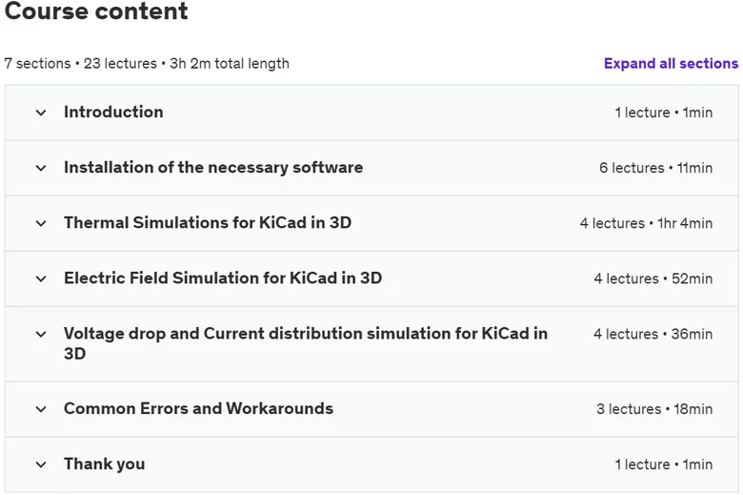Click the 4 lectures 1hr 4min label
This screenshot has width=743, height=495.
pyautogui.click(x=646, y=223)
